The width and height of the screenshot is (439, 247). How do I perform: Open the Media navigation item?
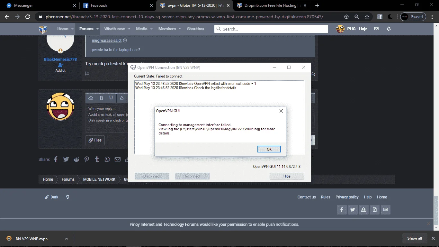141,29
